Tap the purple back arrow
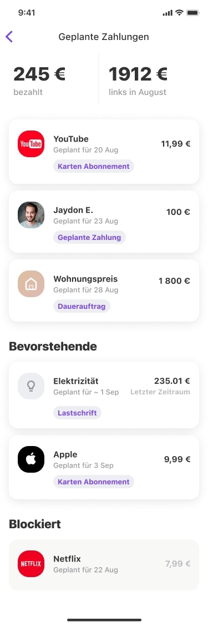The image size is (208, 626). click(9, 37)
